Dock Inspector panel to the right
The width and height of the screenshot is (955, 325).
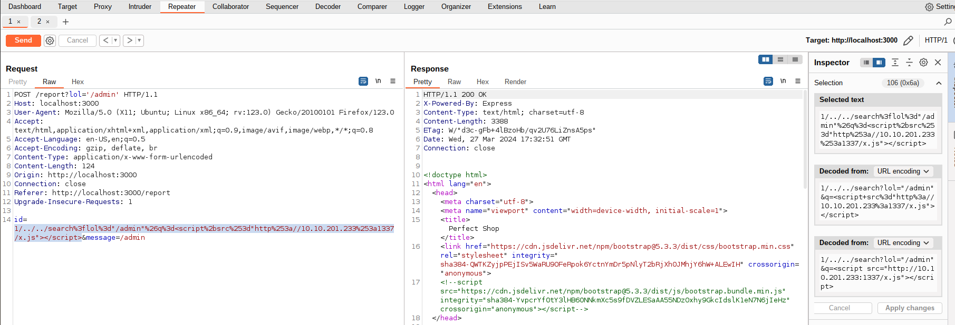point(879,63)
